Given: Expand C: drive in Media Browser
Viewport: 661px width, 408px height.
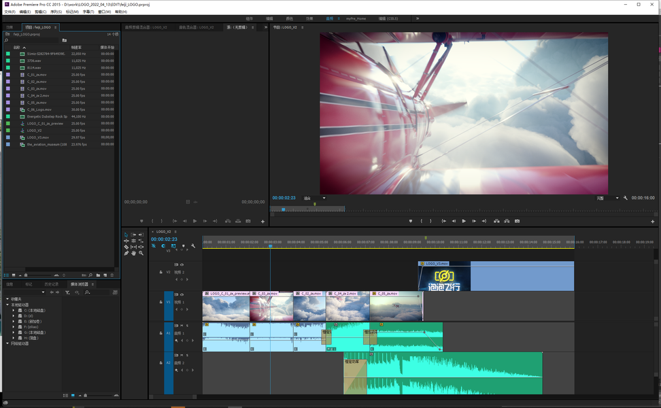Looking at the screenshot, I should (14, 310).
